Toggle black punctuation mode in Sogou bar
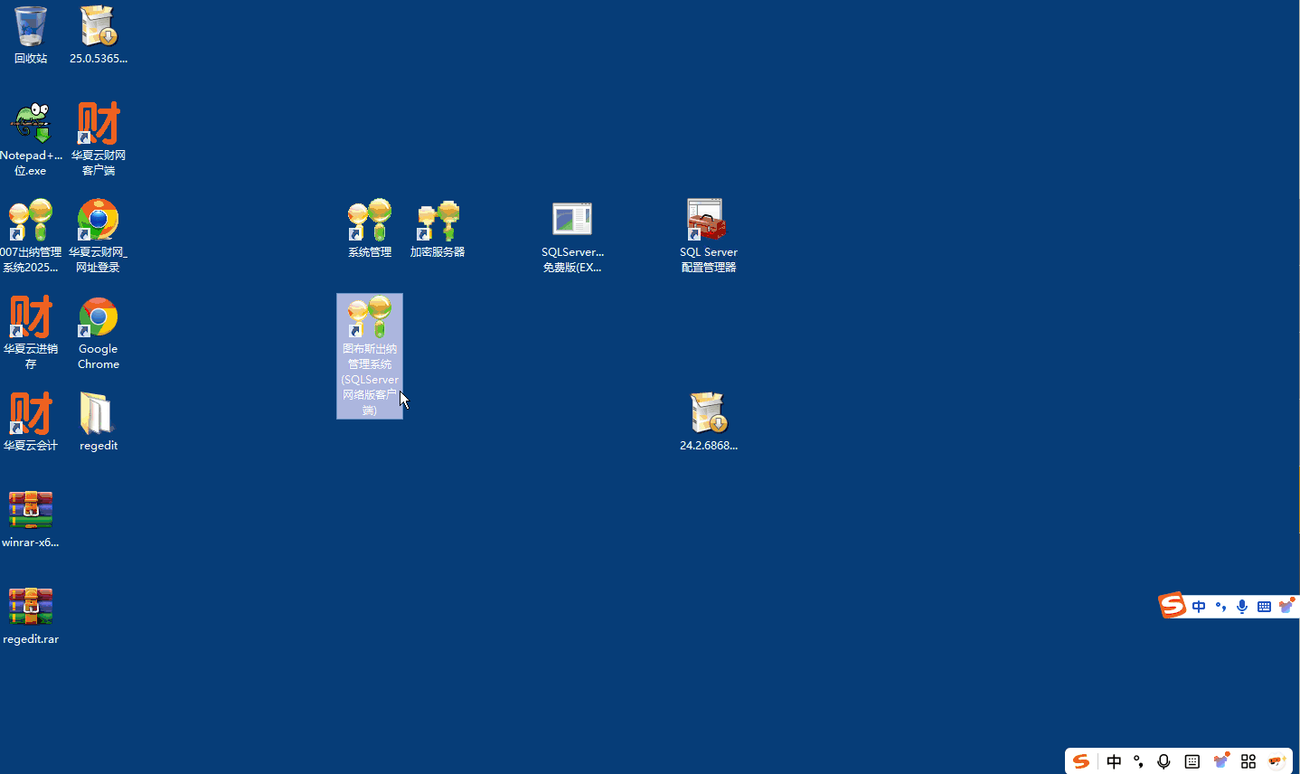 coord(1139,761)
